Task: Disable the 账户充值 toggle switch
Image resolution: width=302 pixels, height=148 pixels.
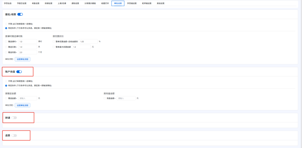Action: (19, 72)
